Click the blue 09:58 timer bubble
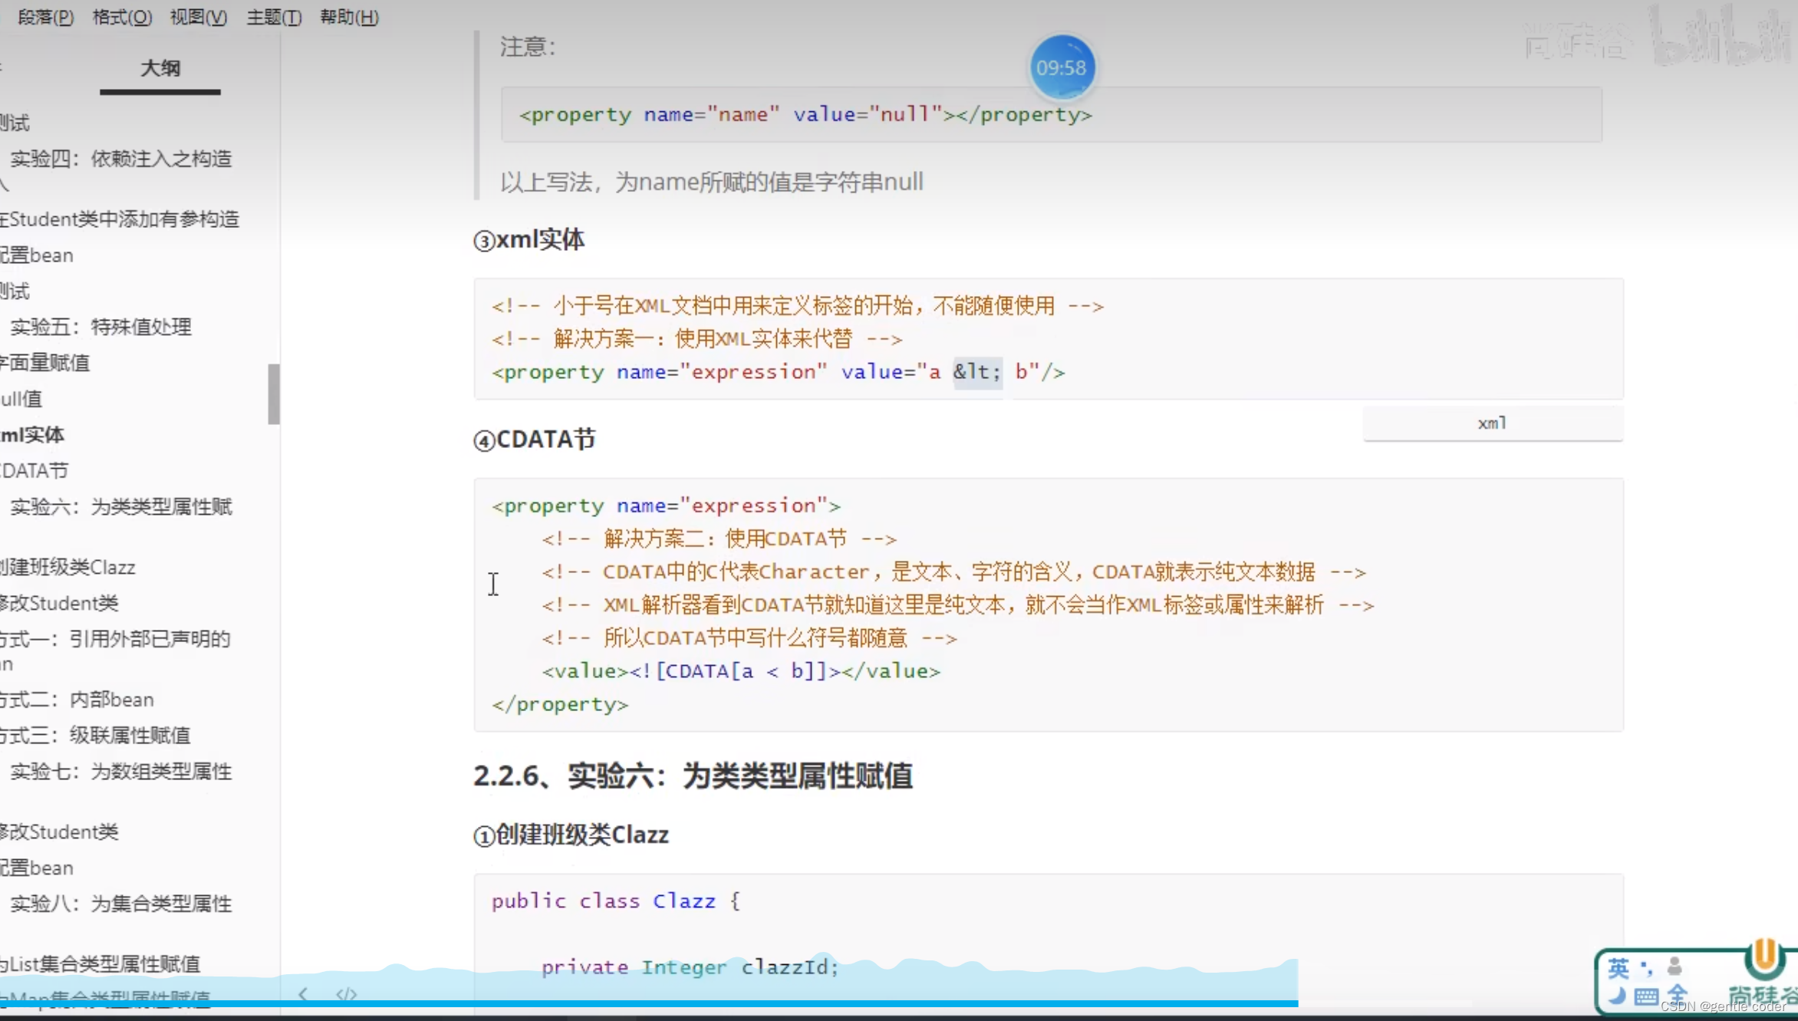This screenshot has height=1021, width=1798. pyautogui.click(x=1062, y=68)
